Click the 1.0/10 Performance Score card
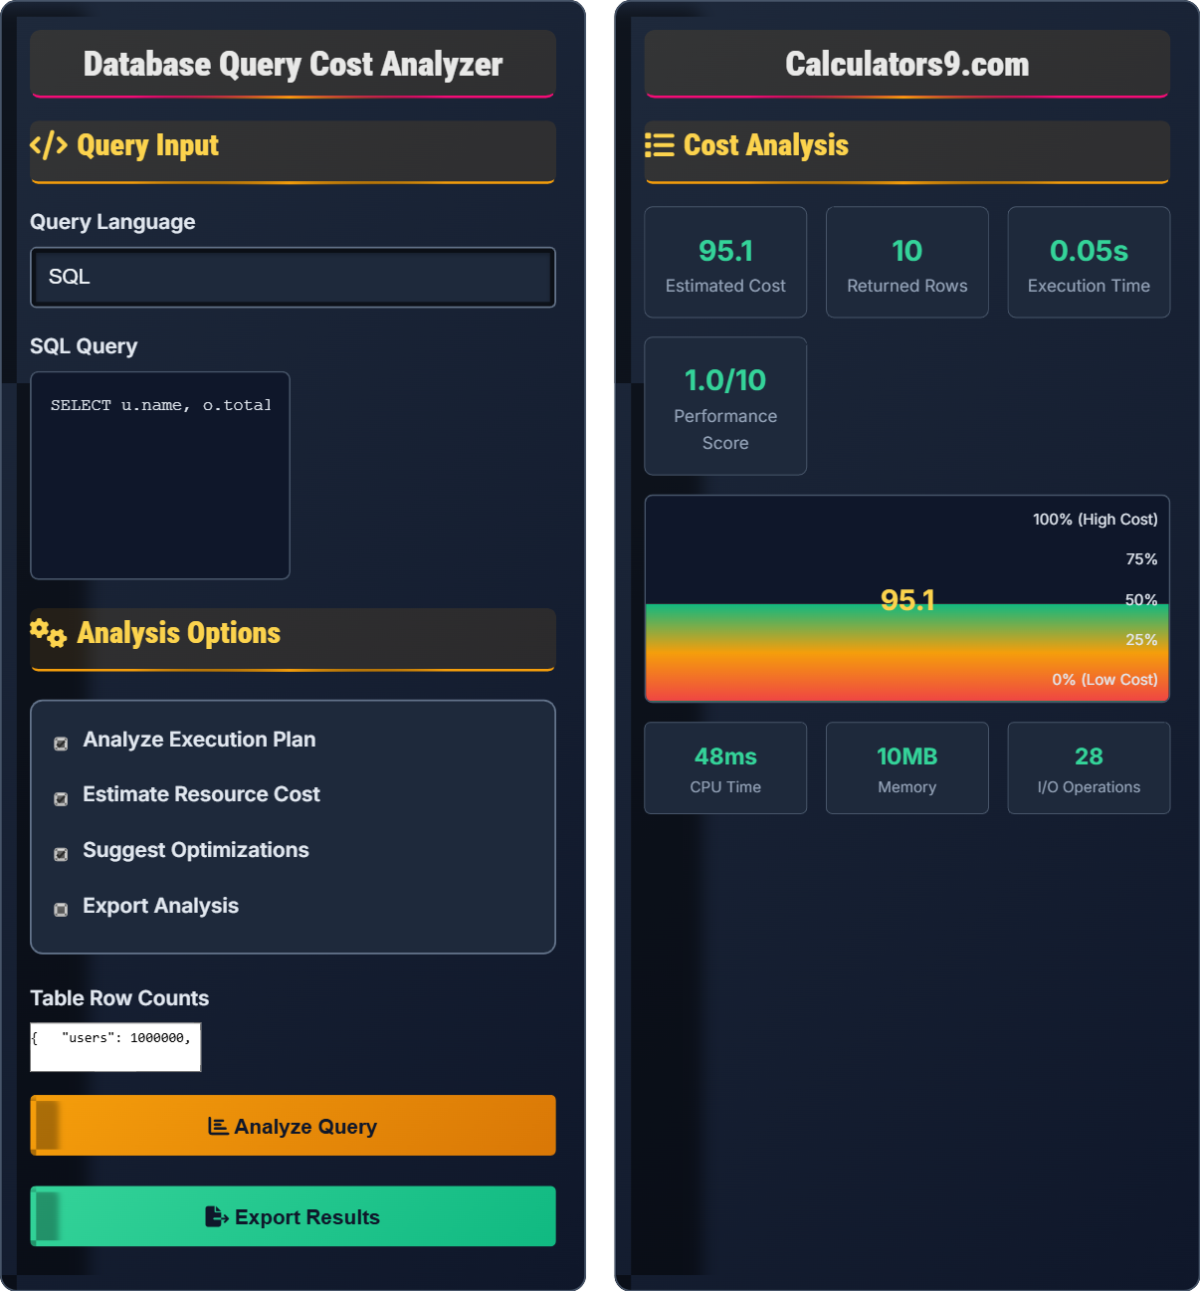 725,406
